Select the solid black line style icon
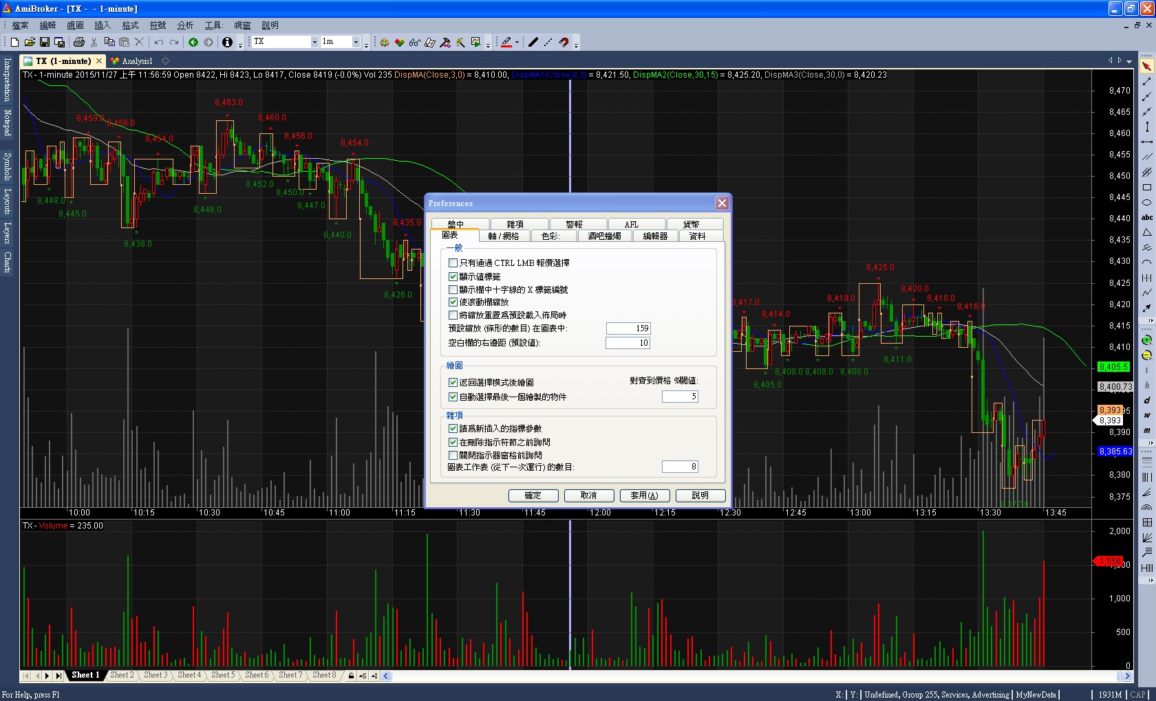This screenshot has width=1156, height=701. click(533, 43)
